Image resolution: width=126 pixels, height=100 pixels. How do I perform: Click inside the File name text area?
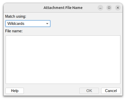coord(63,59)
